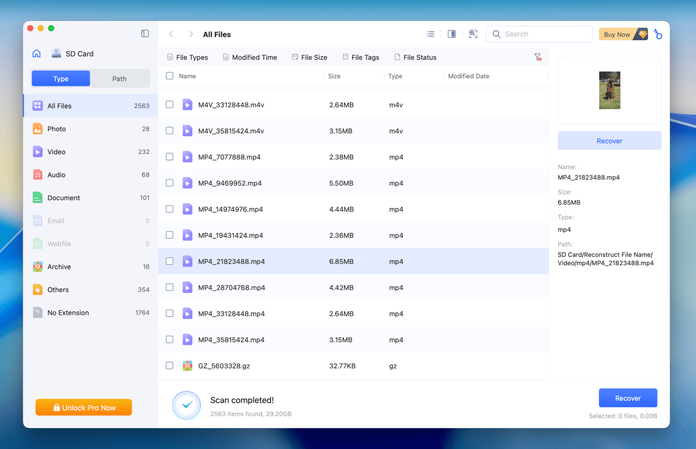Viewport: 696px width, 449px height.
Task: Click the preview thumbnail of MP4_21823488.mp4
Action: pyautogui.click(x=609, y=90)
